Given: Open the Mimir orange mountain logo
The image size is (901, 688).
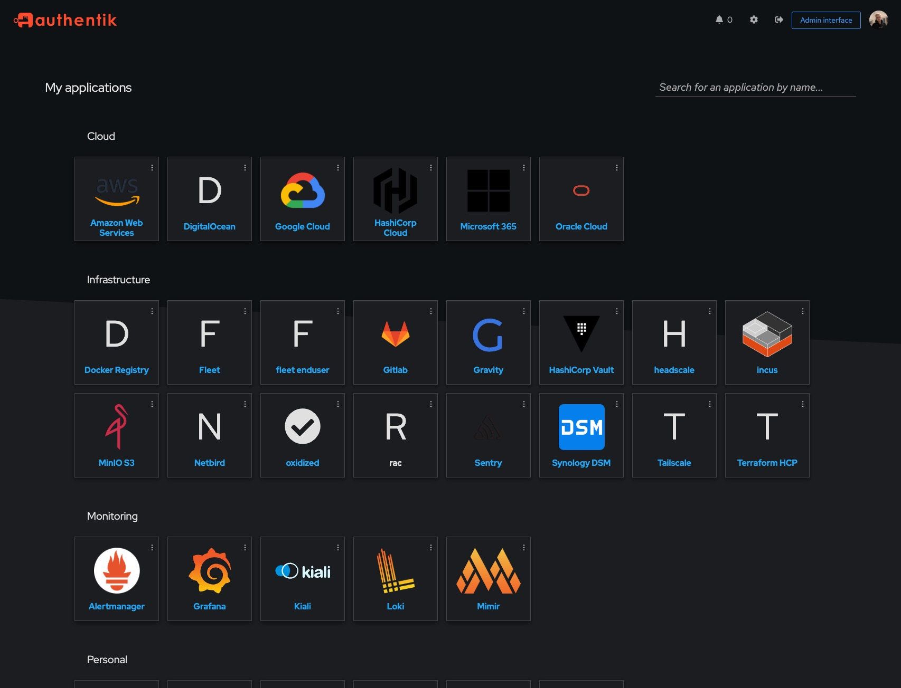Looking at the screenshot, I should (x=489, y=570).
